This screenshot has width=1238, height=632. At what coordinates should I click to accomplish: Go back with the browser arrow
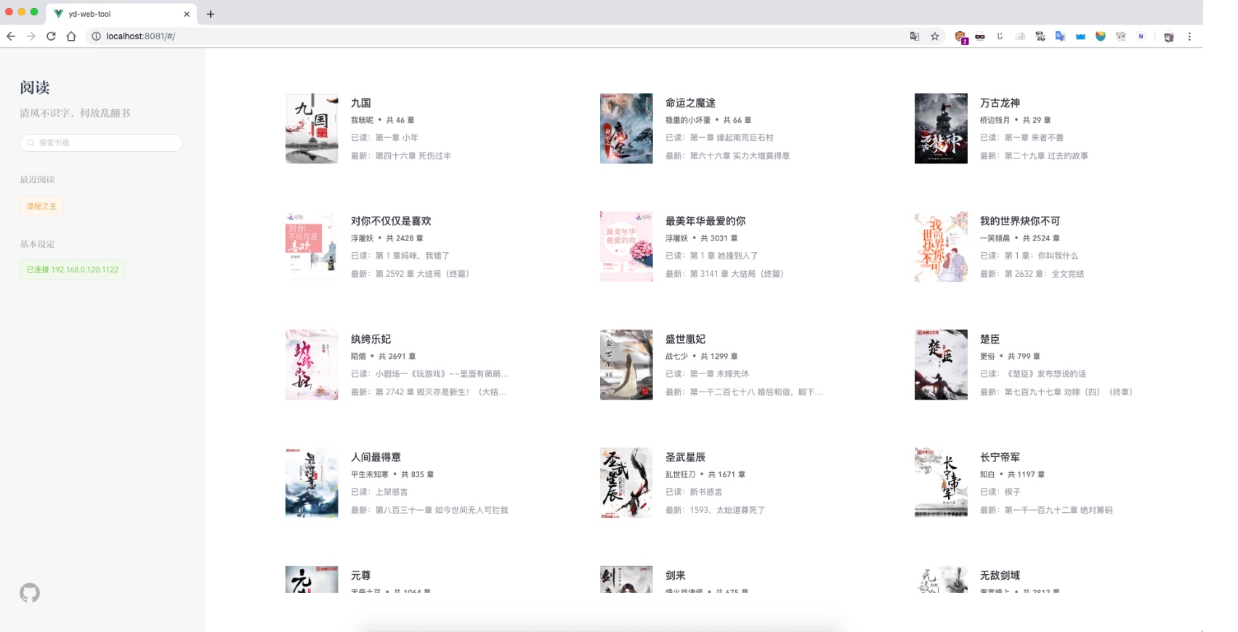(x=11, y=36)
